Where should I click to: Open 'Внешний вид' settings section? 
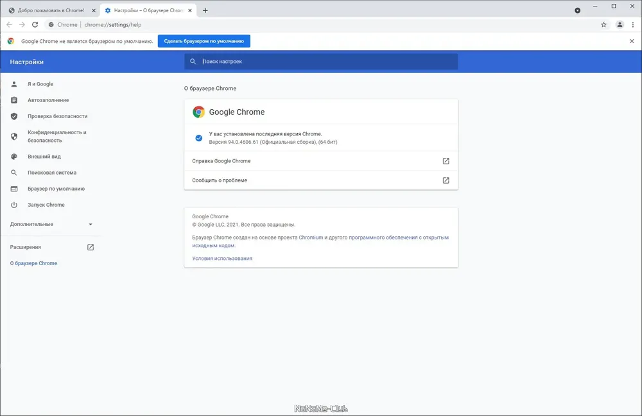[44, 157]
